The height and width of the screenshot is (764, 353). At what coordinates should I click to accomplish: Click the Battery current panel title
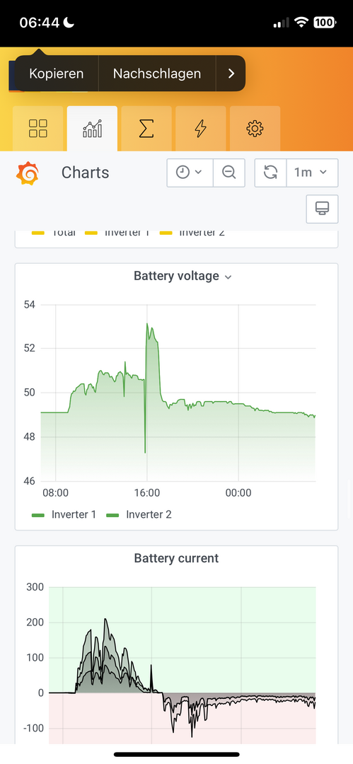pyautogui.click(x=177, y=558)
